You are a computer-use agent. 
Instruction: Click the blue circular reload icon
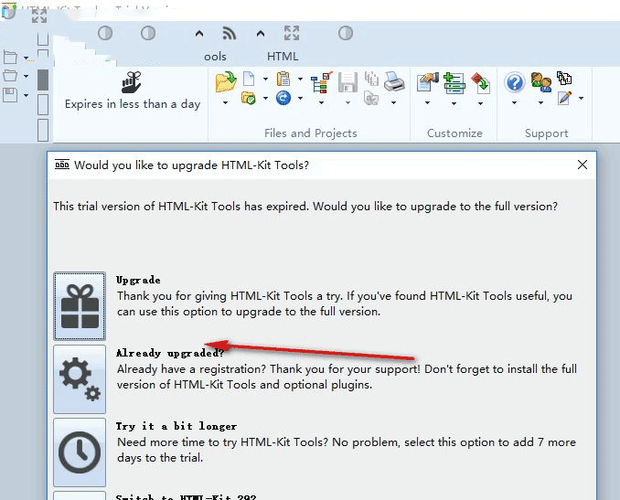(283, 98)
